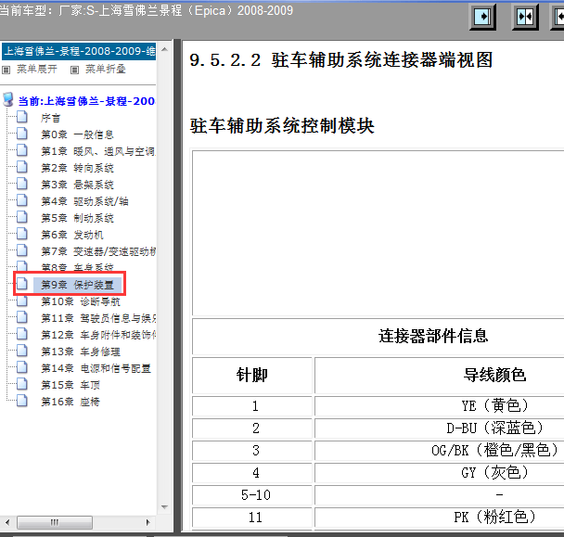
Task: Open 第12章 车身附件和装饰件
Action: 97,335
